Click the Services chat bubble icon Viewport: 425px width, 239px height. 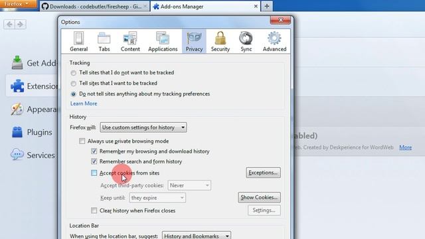coord(17,155)
